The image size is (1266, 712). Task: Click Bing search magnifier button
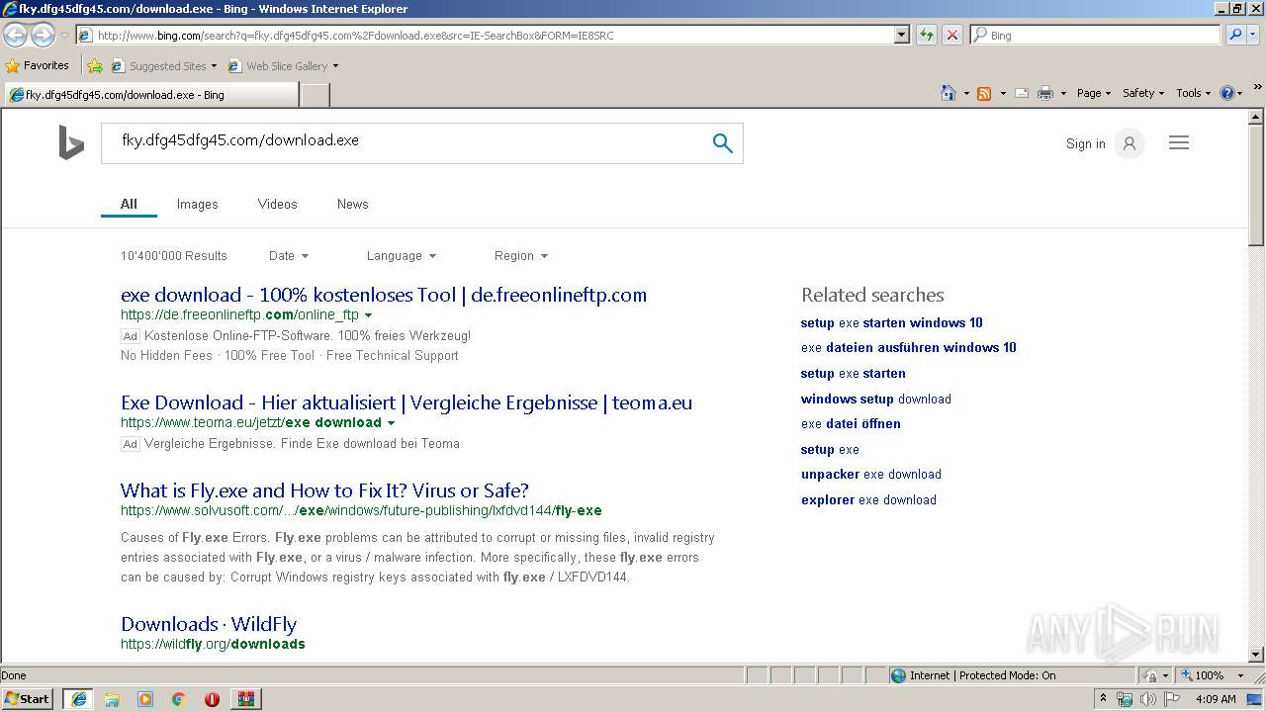coord(723,143)
